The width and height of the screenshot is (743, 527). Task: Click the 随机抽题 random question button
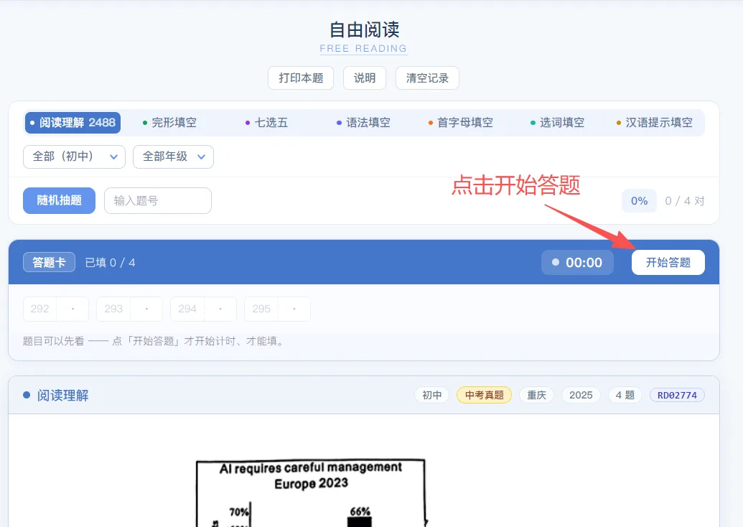click(60, 200)
